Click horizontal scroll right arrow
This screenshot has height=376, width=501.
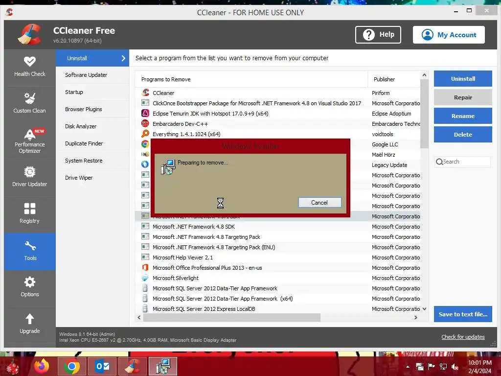(416, 317)
